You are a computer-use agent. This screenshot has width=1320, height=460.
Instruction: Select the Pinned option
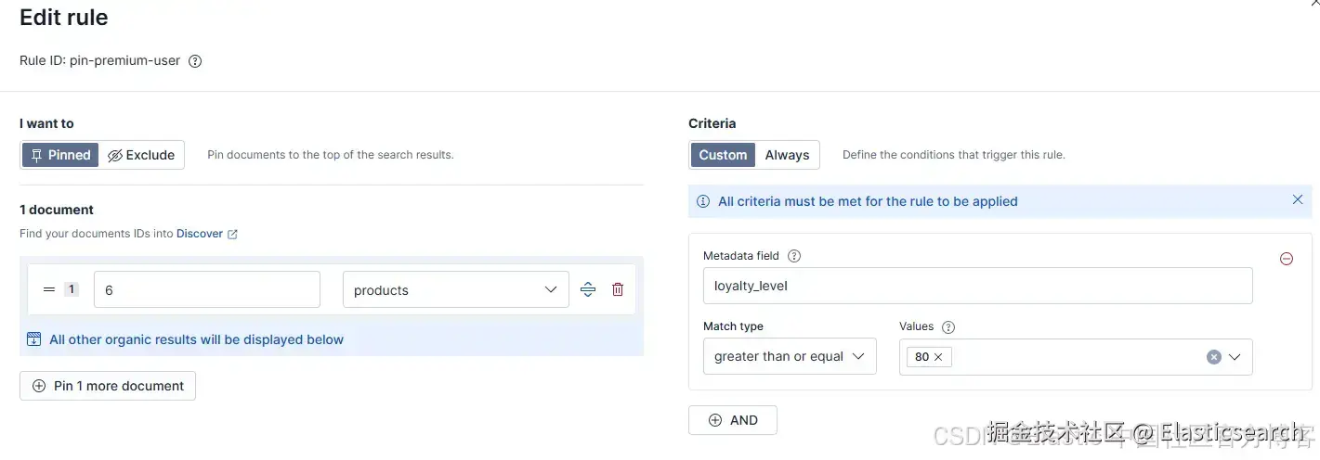tap(60, 155)
